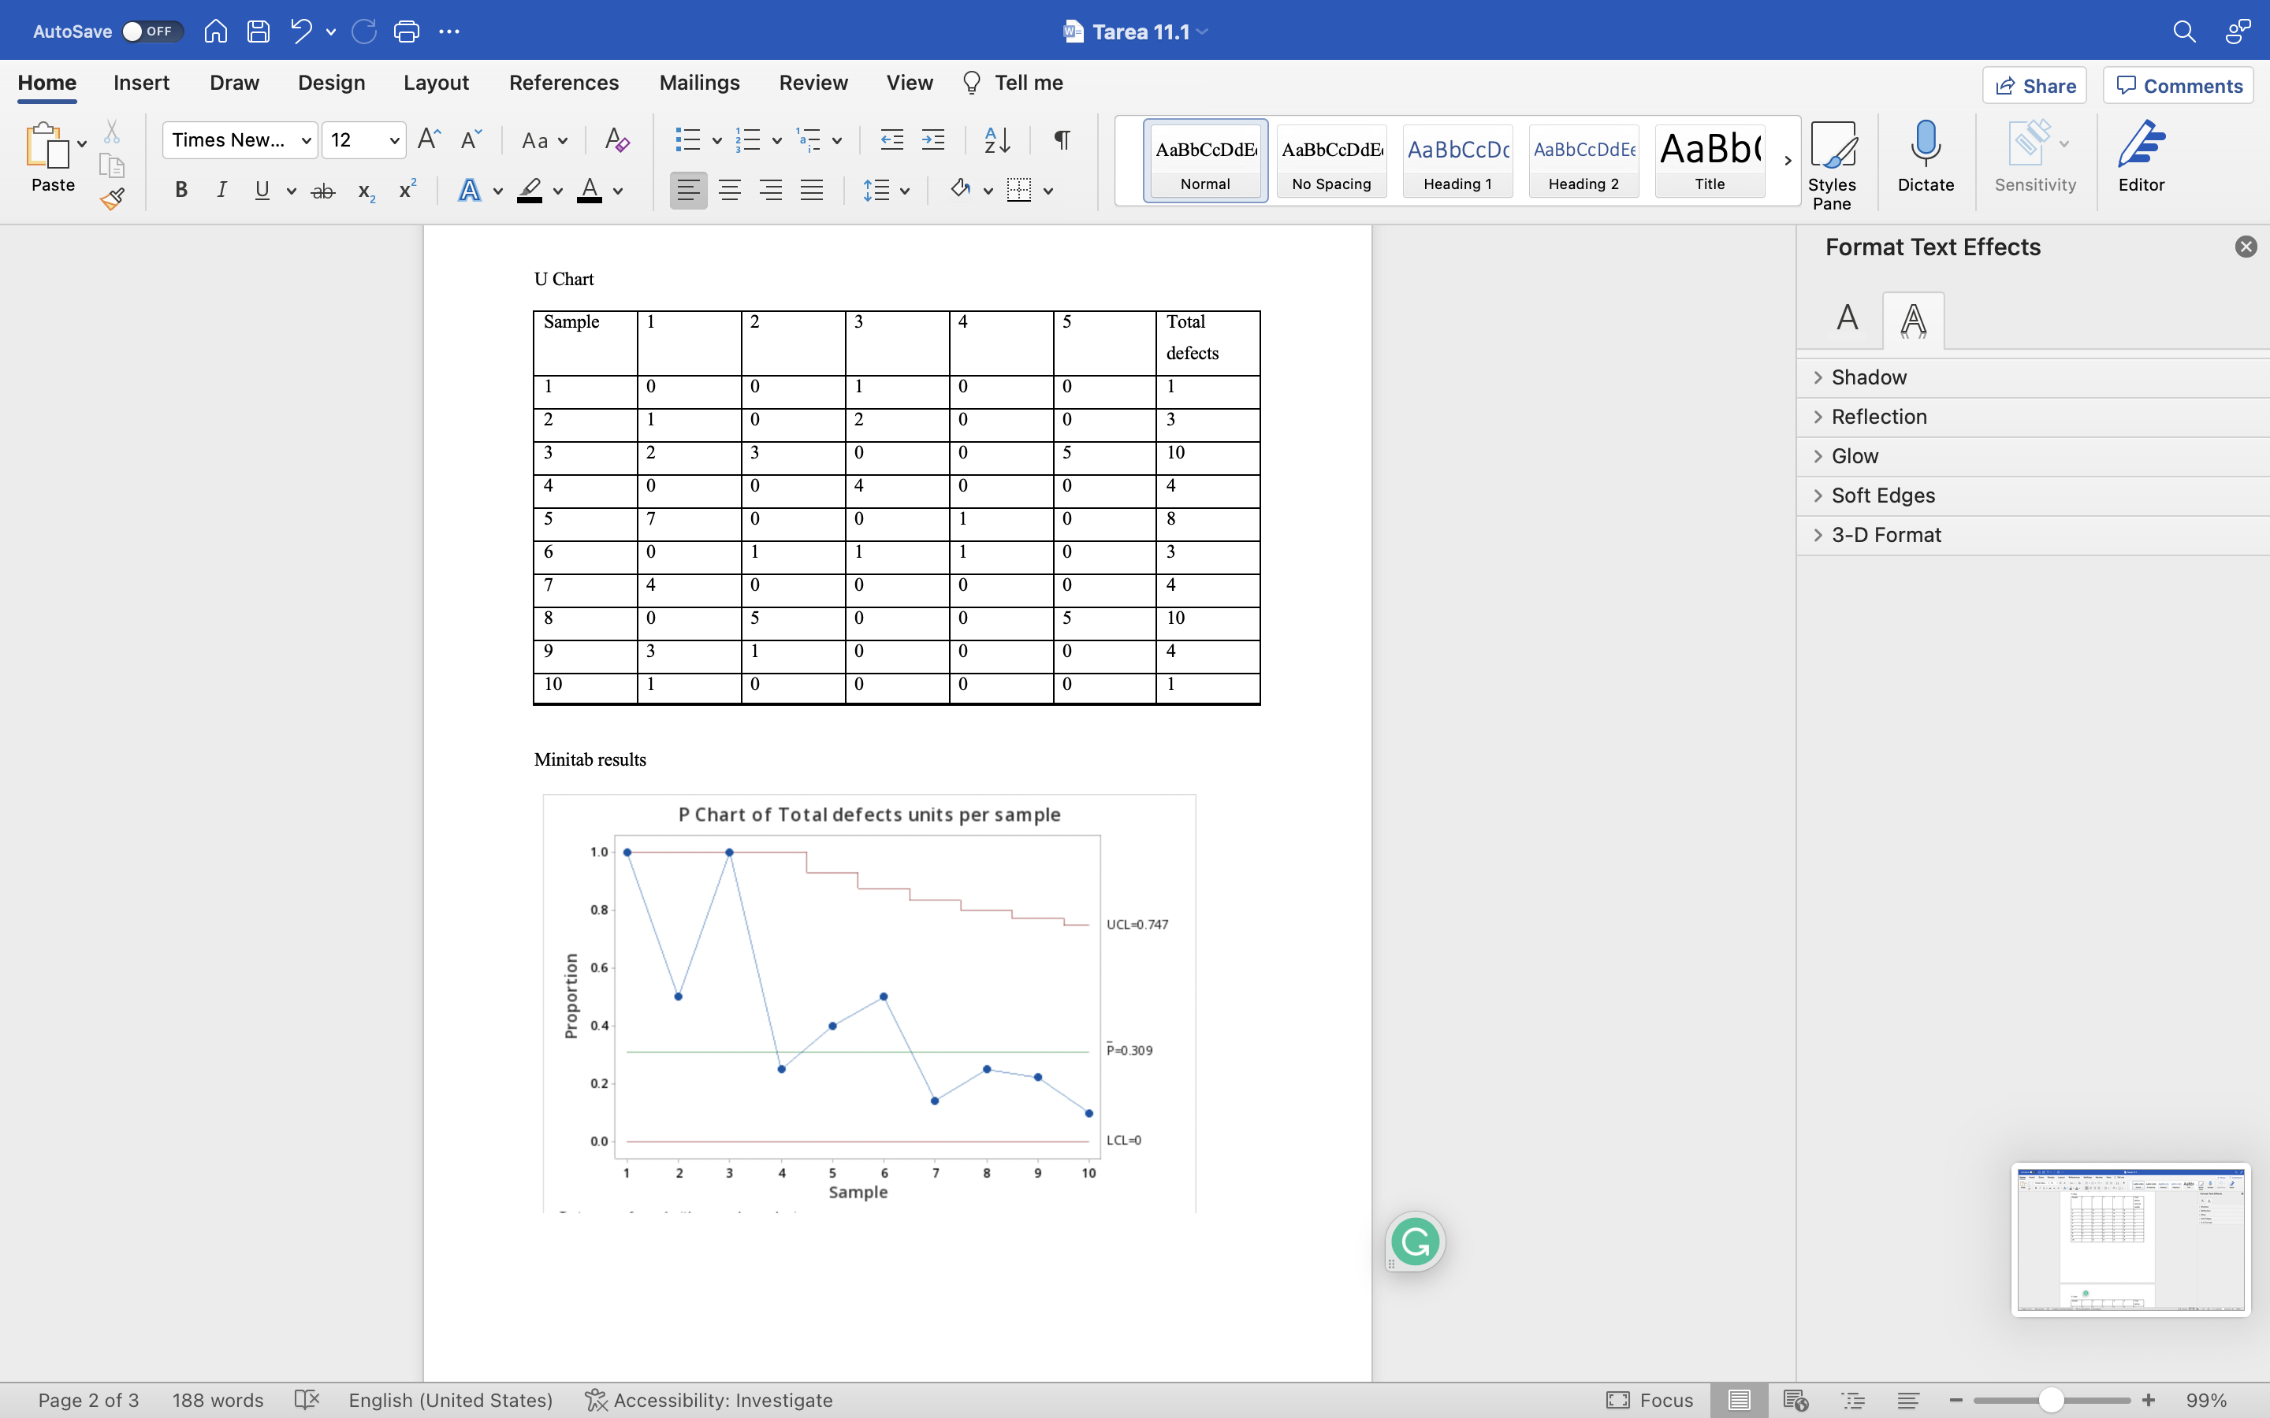
Task: Click the Share button
Action: [x=2034, y=85]
